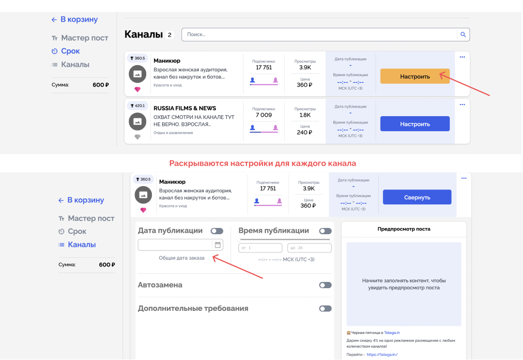Click the Отдых и развлечения category label
The image size is (523, 360).
(x=173, y=133)
